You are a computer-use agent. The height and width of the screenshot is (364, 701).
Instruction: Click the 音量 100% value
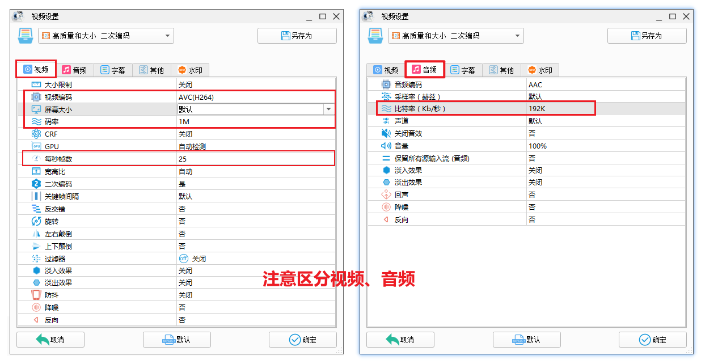coord(538,146)
